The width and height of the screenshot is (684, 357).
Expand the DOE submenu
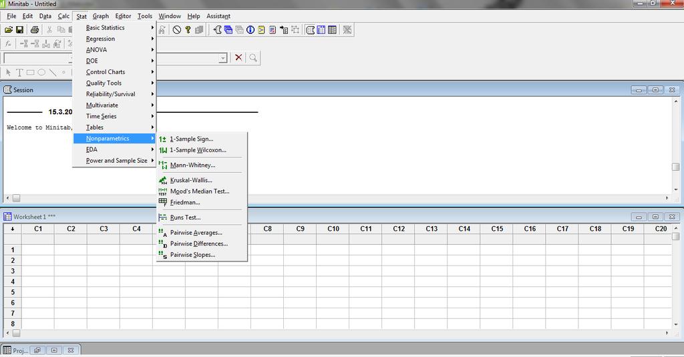(114, 61)
